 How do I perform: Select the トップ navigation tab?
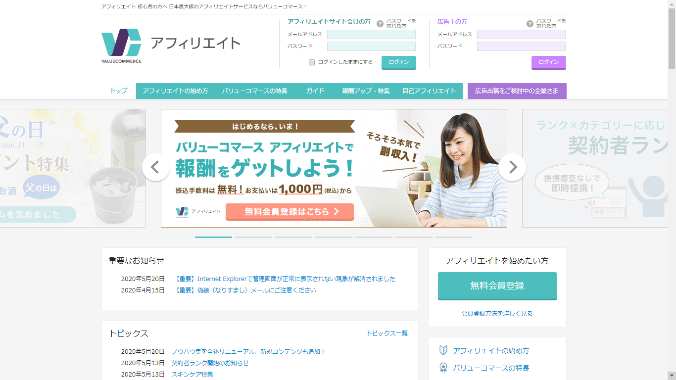pos(119,91)
